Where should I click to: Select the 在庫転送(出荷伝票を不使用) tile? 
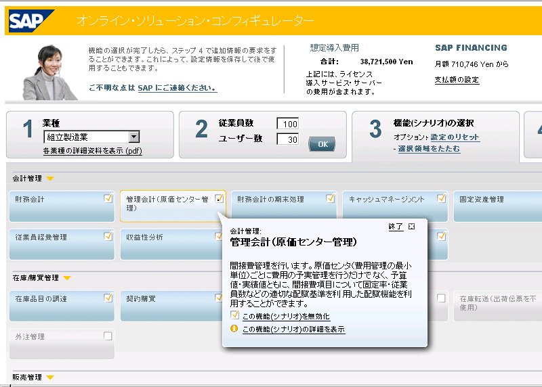(x=498, y=306)
